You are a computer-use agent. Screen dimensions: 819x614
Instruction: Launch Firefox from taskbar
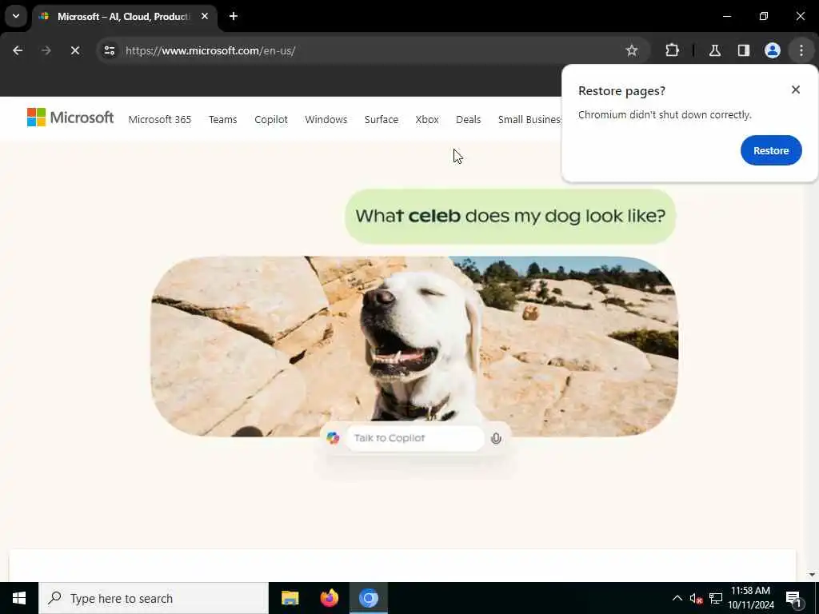(329, 598)
